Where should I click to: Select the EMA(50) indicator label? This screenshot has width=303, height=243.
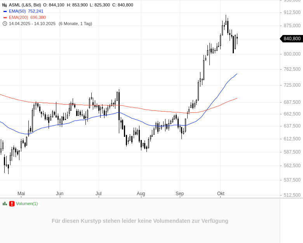pyautogui.click(x=17, y=11)
